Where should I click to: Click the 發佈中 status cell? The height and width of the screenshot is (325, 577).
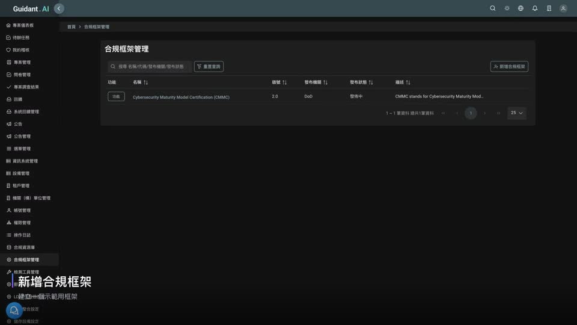(x=356, y=96)
